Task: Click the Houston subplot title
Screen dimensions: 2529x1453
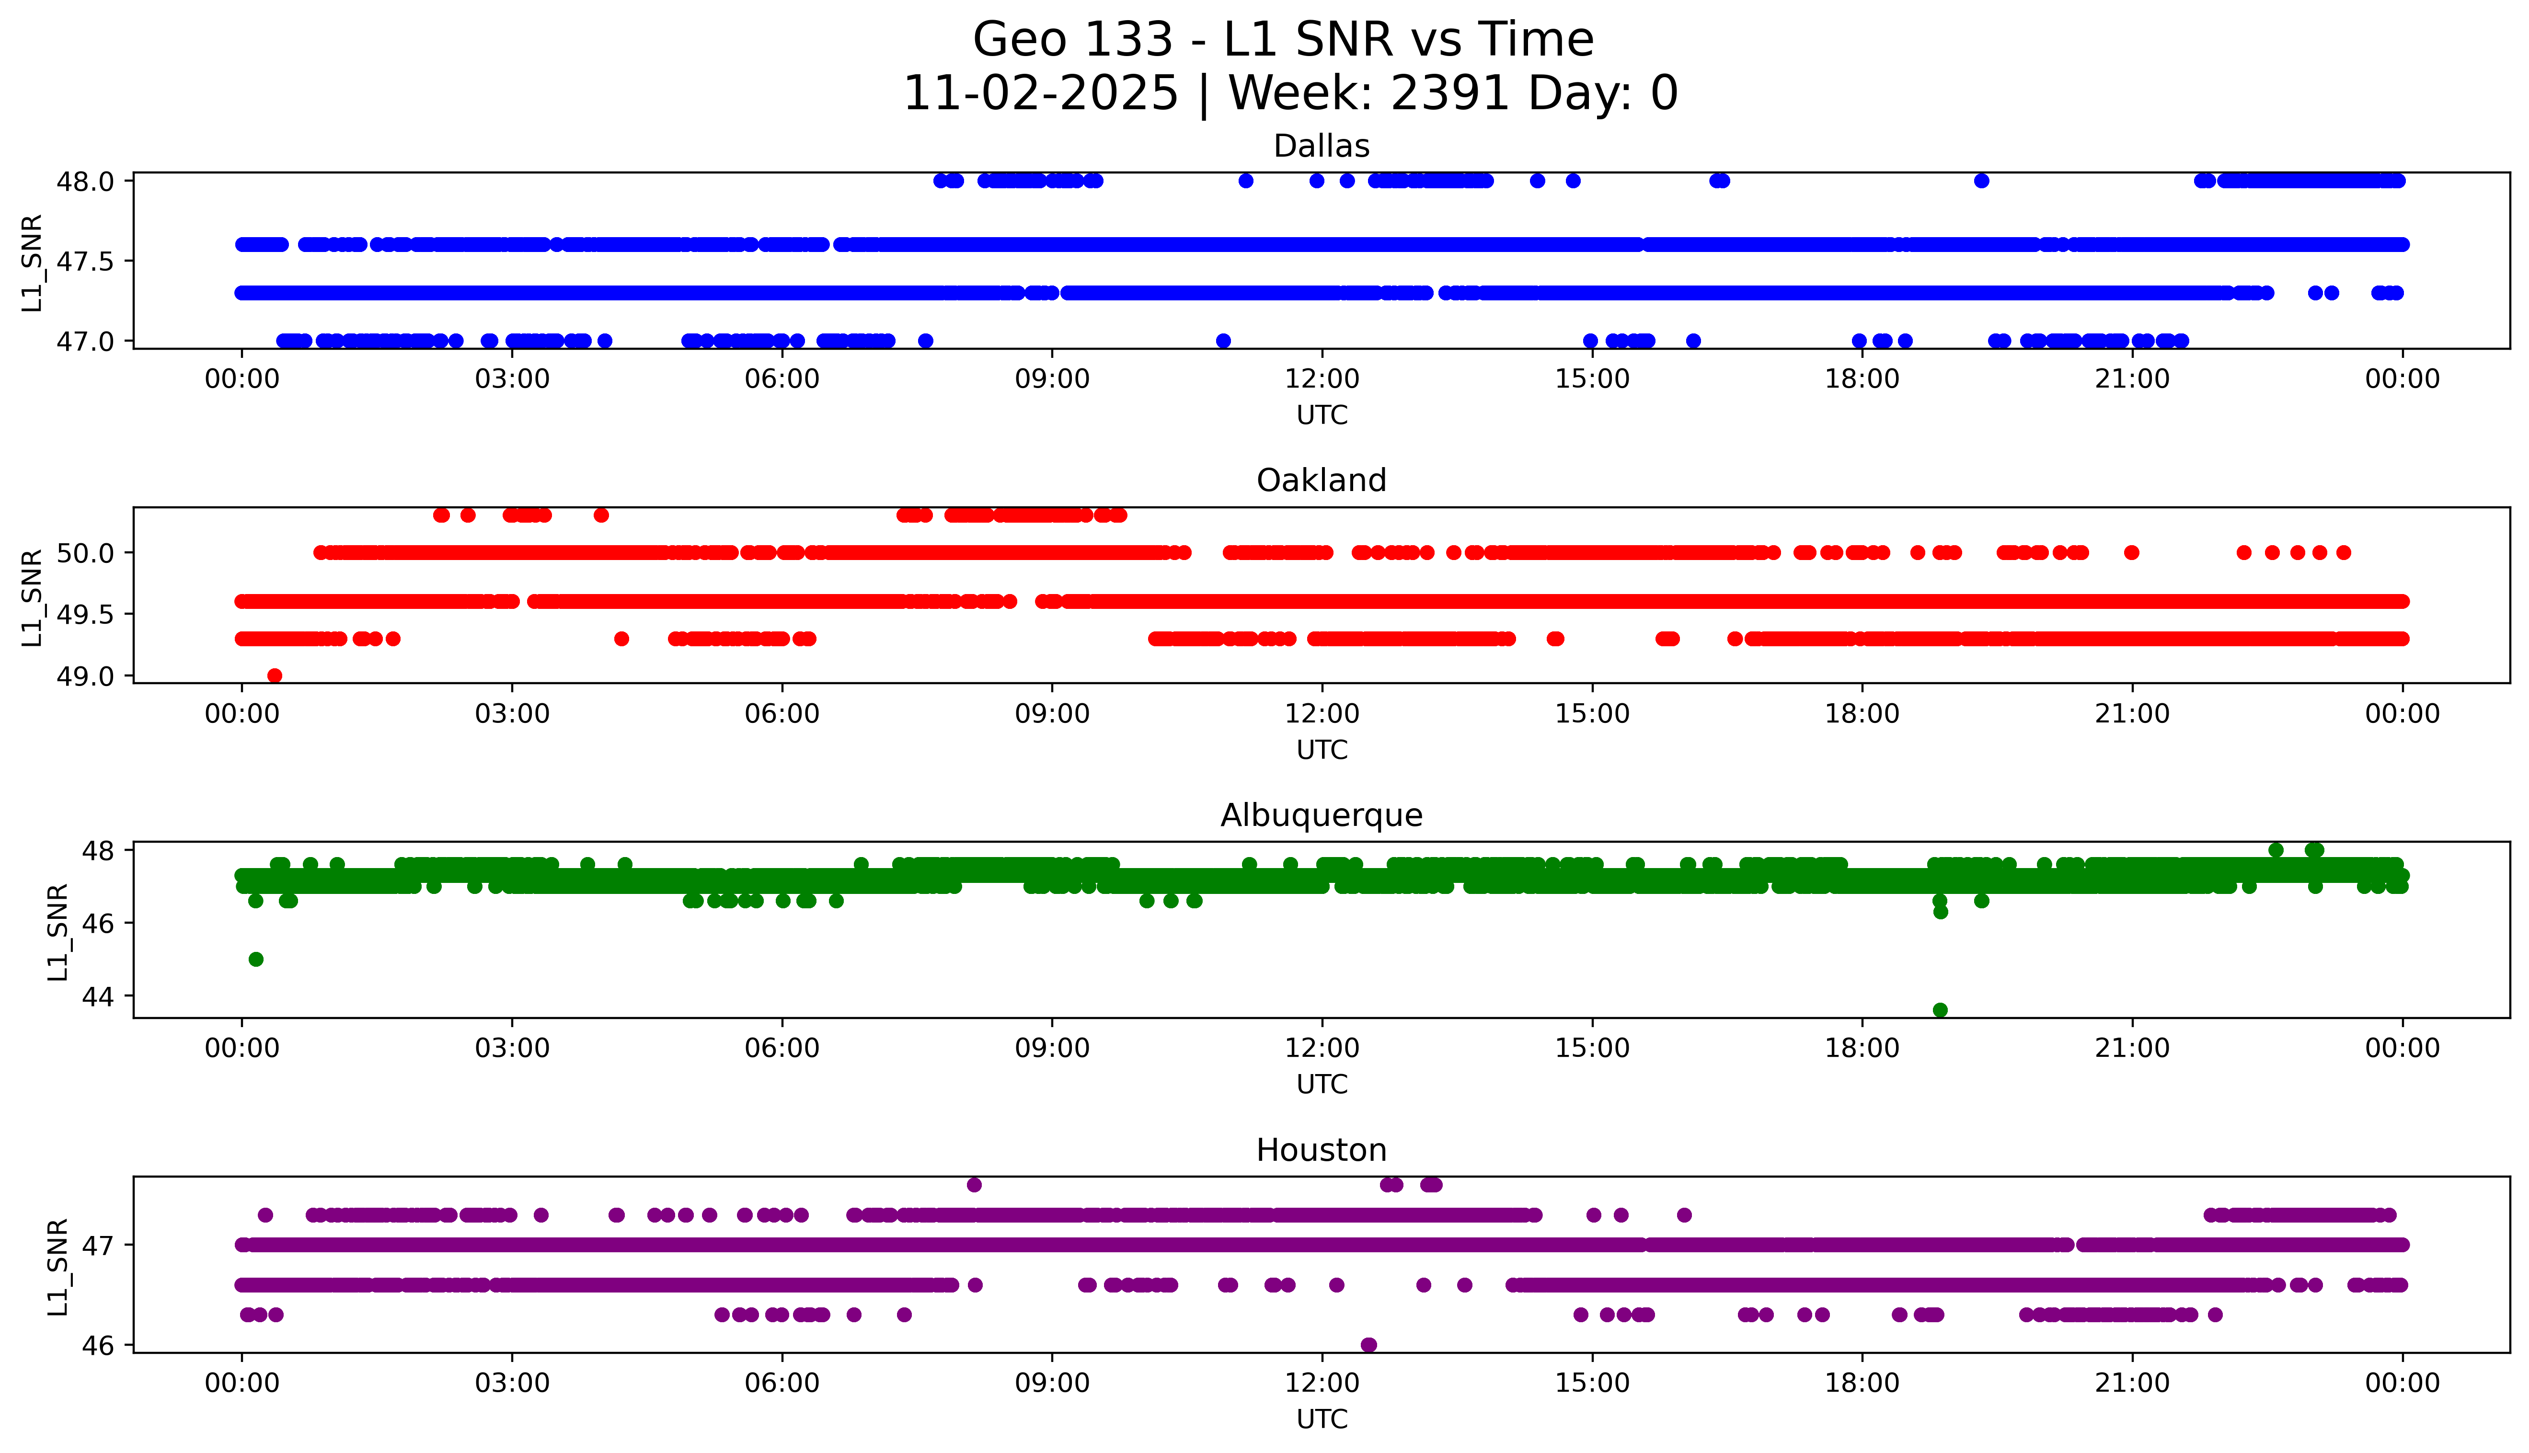Action: click(1322, 1151)
